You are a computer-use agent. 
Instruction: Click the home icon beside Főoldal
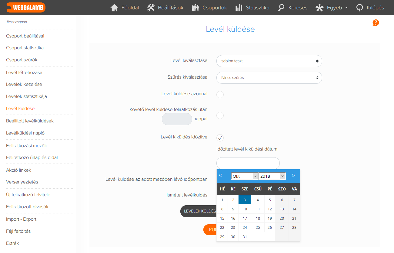click(x=114, y=8)
